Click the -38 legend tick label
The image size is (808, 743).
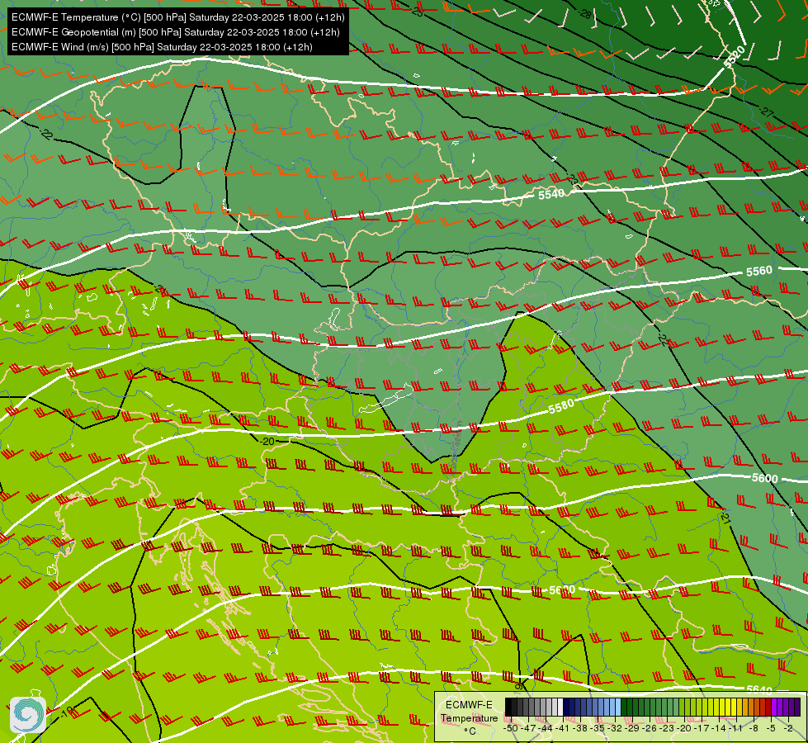pyautogui.click(x=580, y=728)
